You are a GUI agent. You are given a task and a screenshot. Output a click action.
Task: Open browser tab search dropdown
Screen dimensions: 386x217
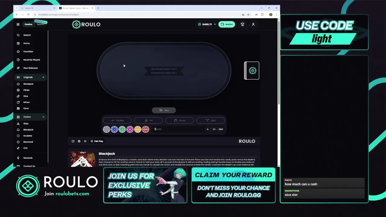16,8
